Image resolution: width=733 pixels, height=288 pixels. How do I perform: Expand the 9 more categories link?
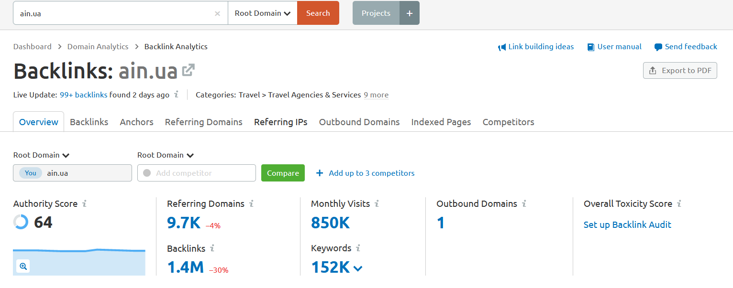coord(376,95)
